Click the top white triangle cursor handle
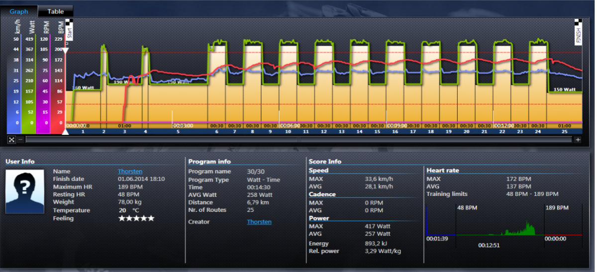Image resolution: width=597 pixels, height=272 pixels. point(65,51)
